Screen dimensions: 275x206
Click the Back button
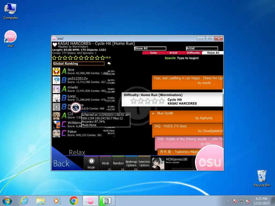tap(61, 163)
